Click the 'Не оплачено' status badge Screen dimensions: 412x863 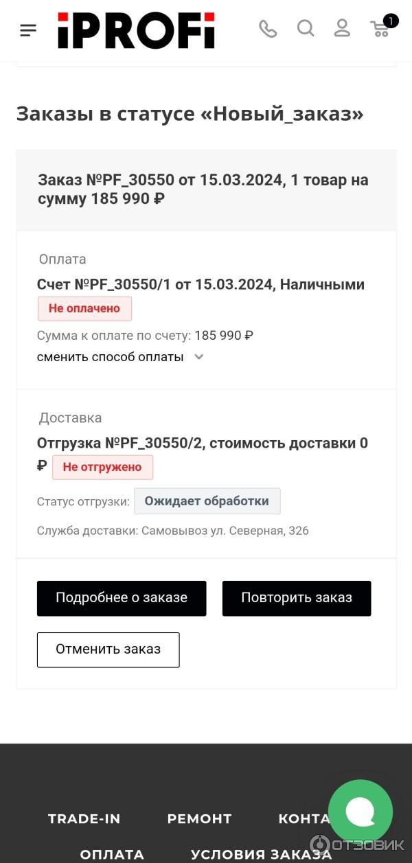(84, 309)
